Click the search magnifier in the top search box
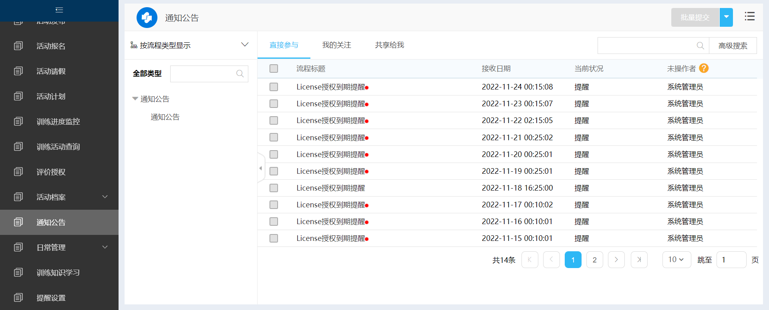 point(700,46)
